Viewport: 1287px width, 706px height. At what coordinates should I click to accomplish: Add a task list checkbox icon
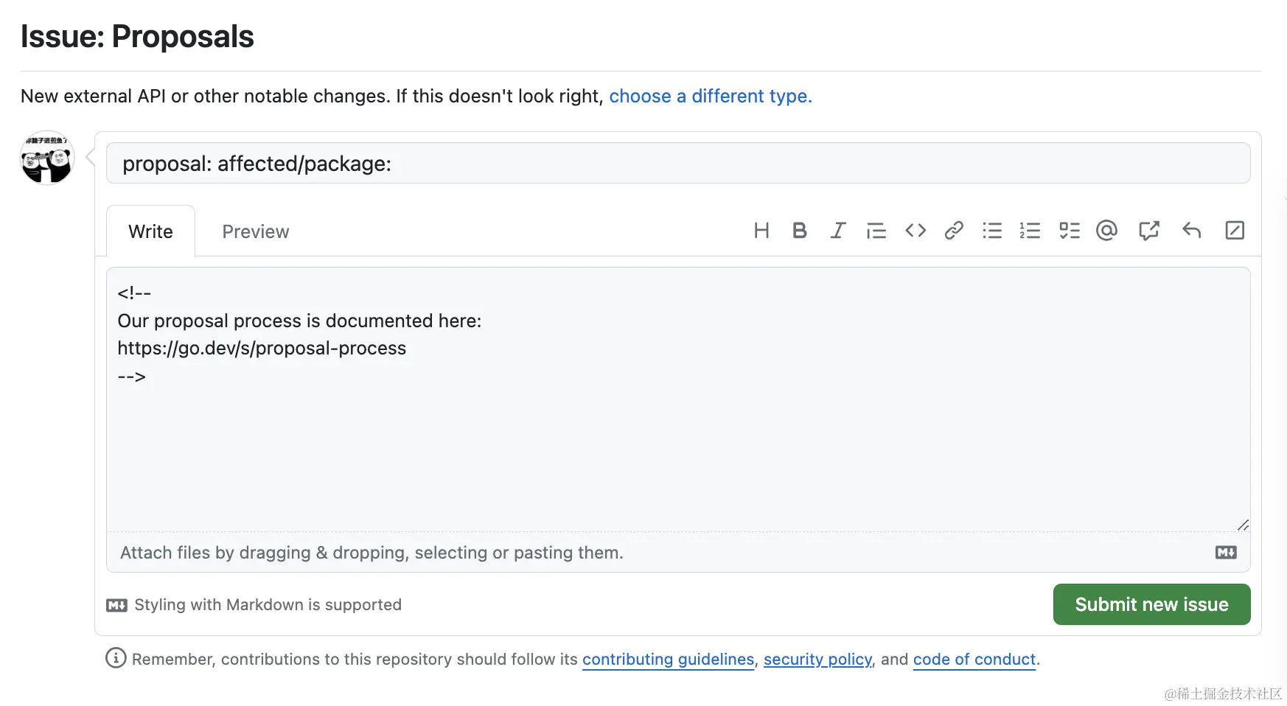pos(1070,231)
